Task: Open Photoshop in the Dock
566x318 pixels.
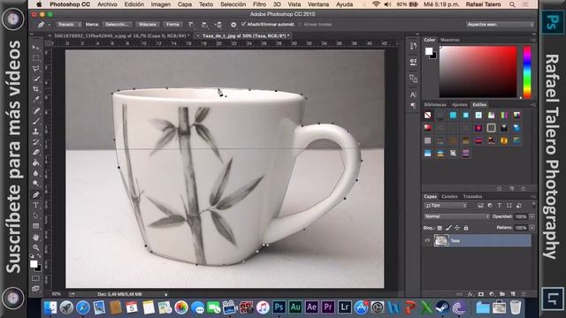Action: [x=279, y=307]
